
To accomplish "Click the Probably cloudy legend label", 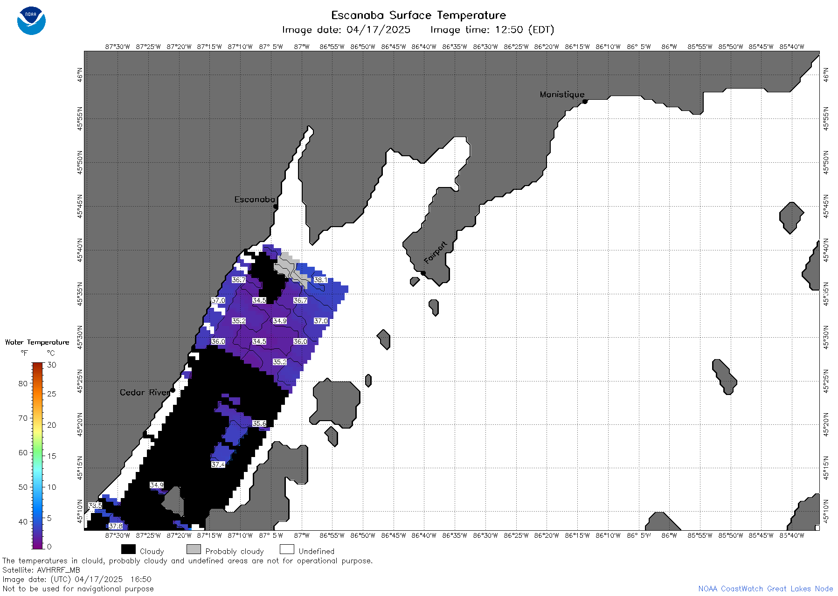I will click(235, 551).
